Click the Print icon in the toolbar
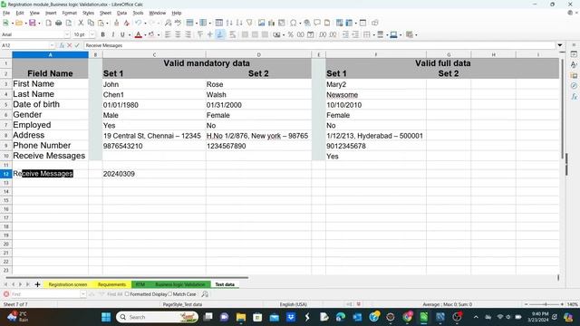The width and height of the screenshot is (580, 326). 58,23
